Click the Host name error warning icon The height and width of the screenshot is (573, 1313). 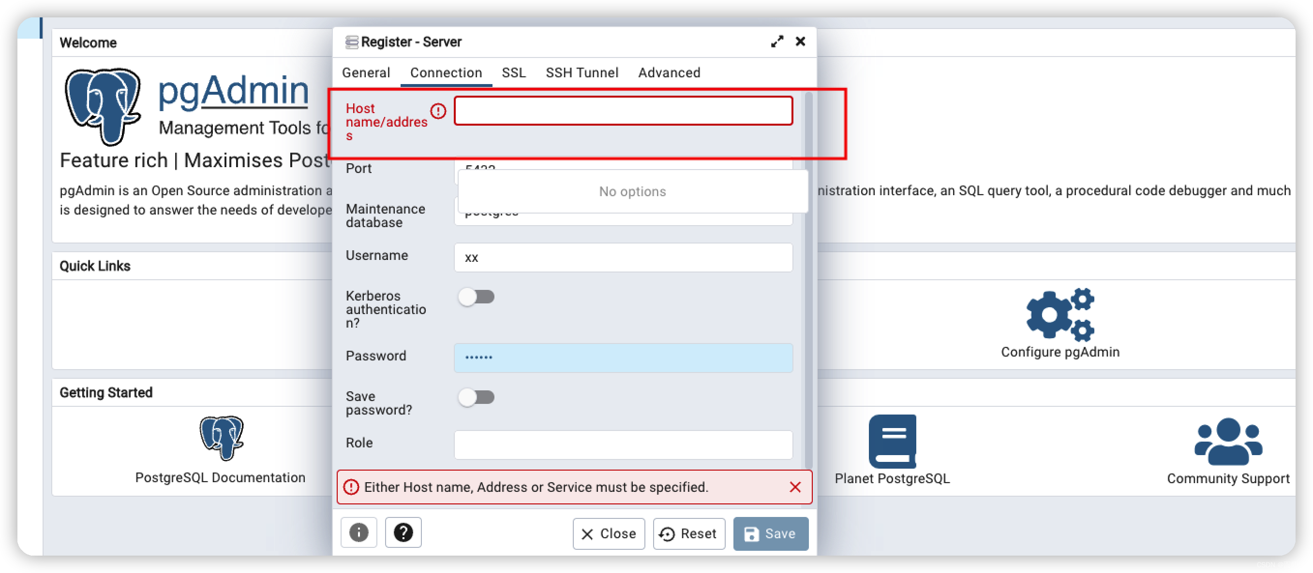pyautogui.click(x=438, y=111)
